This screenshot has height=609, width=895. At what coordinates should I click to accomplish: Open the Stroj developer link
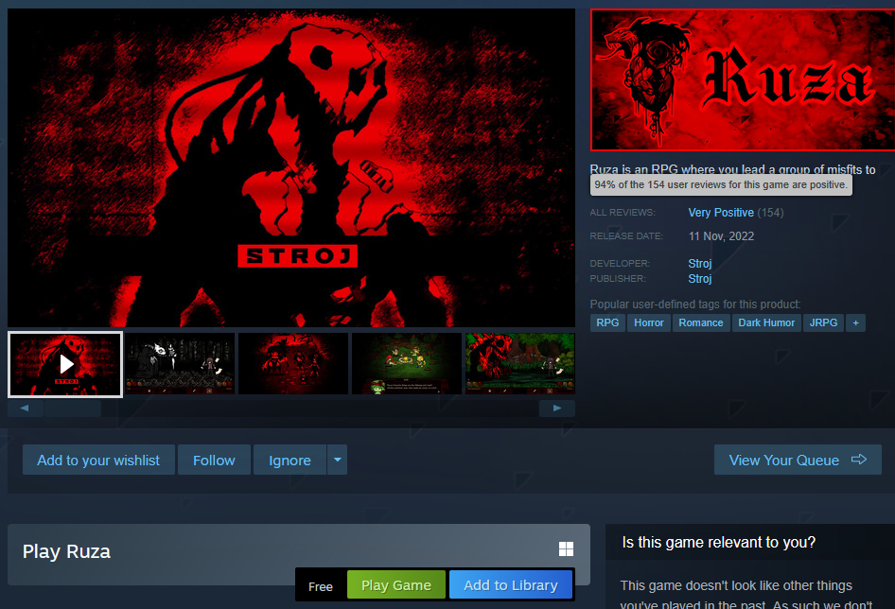click(700, 263)
